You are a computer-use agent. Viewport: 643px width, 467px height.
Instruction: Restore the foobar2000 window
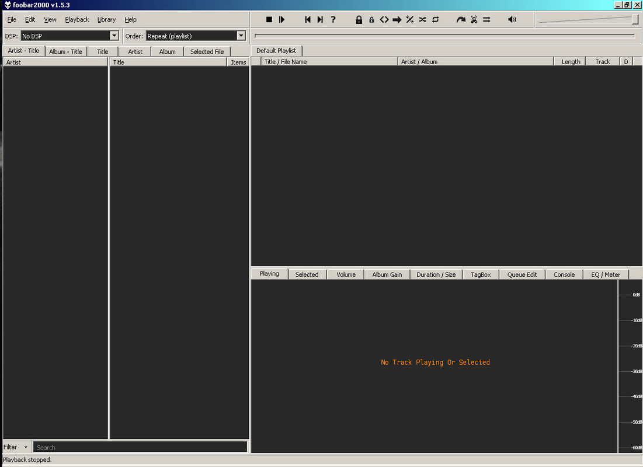(627, 5)
